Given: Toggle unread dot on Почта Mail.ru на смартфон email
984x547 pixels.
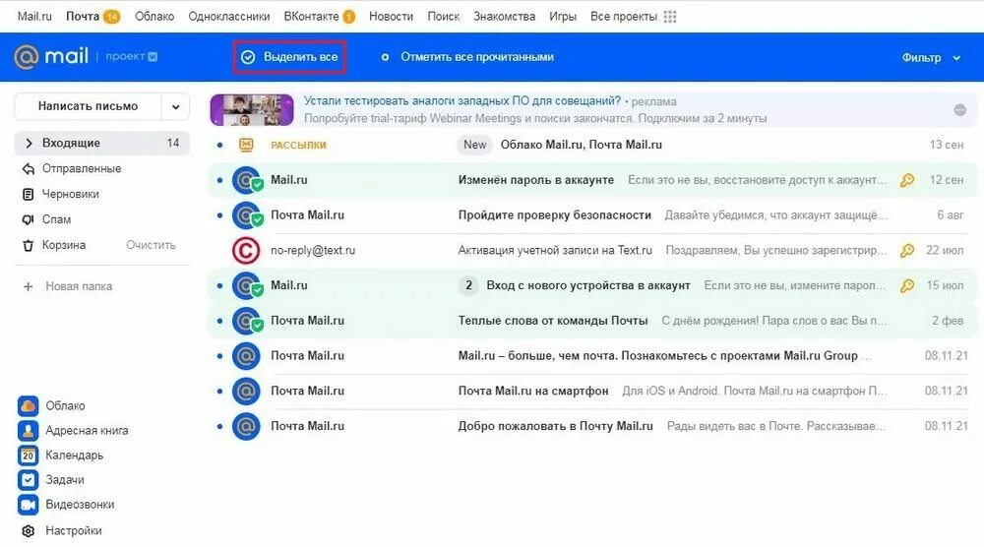Looking at the screenshot, I should 219,391.
